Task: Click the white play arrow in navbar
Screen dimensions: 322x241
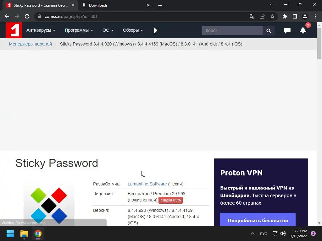Action: (x=155, y=30)
